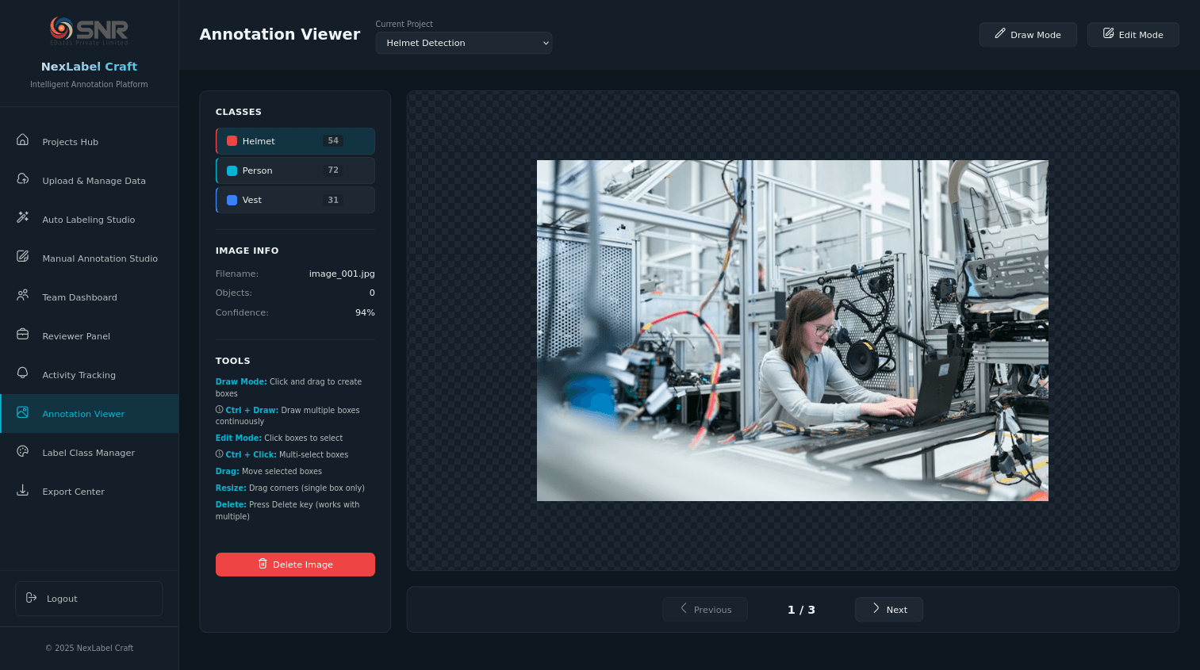Click the Upload & Manage Data cloud icon
Viewport: 1200px width, 670px height.
tap(23, 179)
